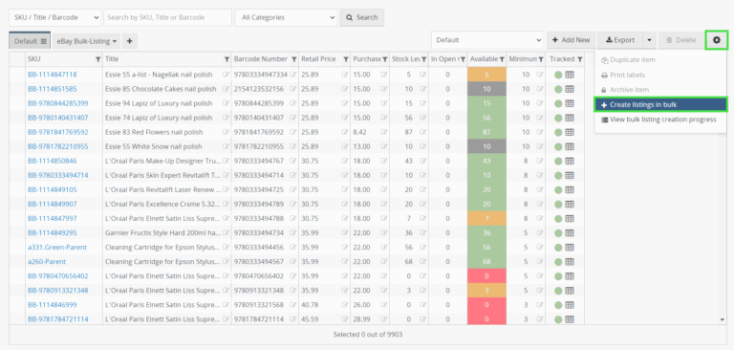
Task: Edit retail price for BB-9780844285399
Action: 345,103
